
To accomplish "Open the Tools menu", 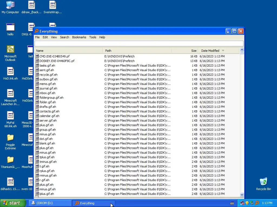I will (x=93, y=37).
